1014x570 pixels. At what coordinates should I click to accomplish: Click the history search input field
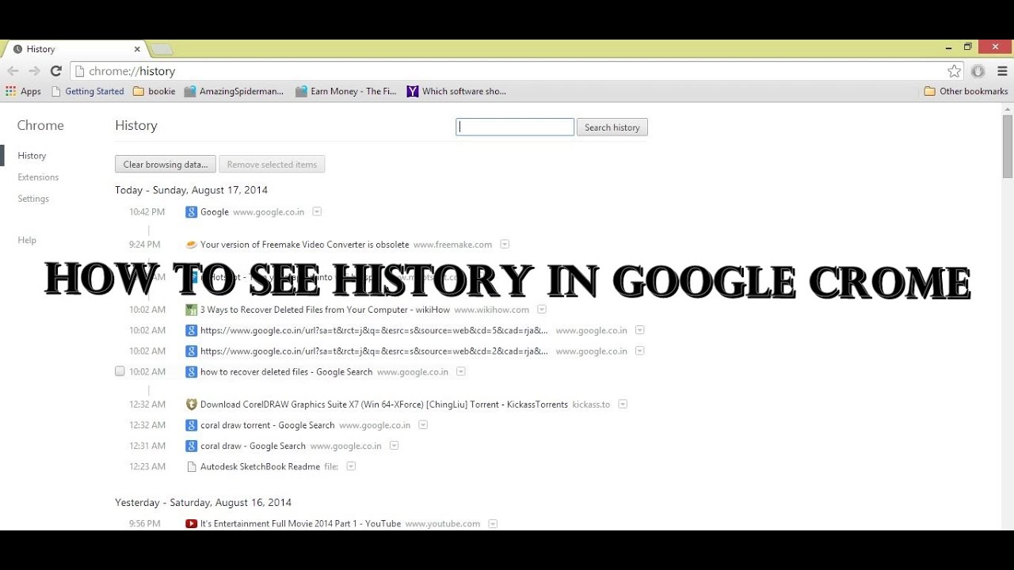pos(515,127)
